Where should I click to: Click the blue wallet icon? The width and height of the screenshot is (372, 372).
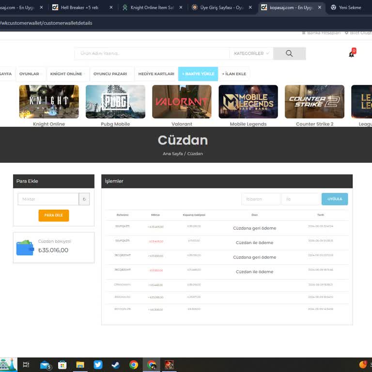coord(25,248)
